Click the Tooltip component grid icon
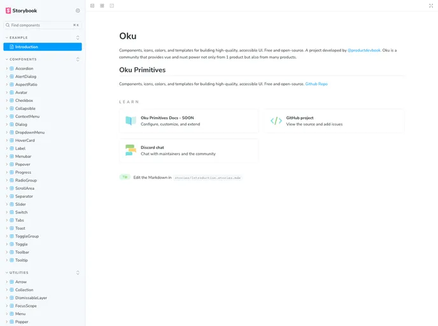The height and width of the screenshot is (326, 438). [11, 260]
